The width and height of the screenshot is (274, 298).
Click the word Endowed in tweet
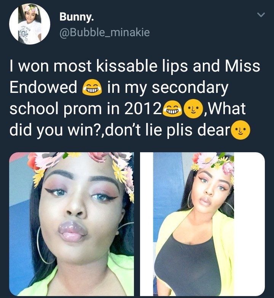(x=43, y=87)
